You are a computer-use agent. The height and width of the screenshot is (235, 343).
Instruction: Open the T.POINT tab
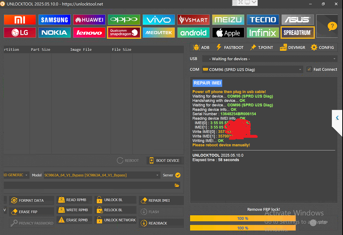(262, 47)
